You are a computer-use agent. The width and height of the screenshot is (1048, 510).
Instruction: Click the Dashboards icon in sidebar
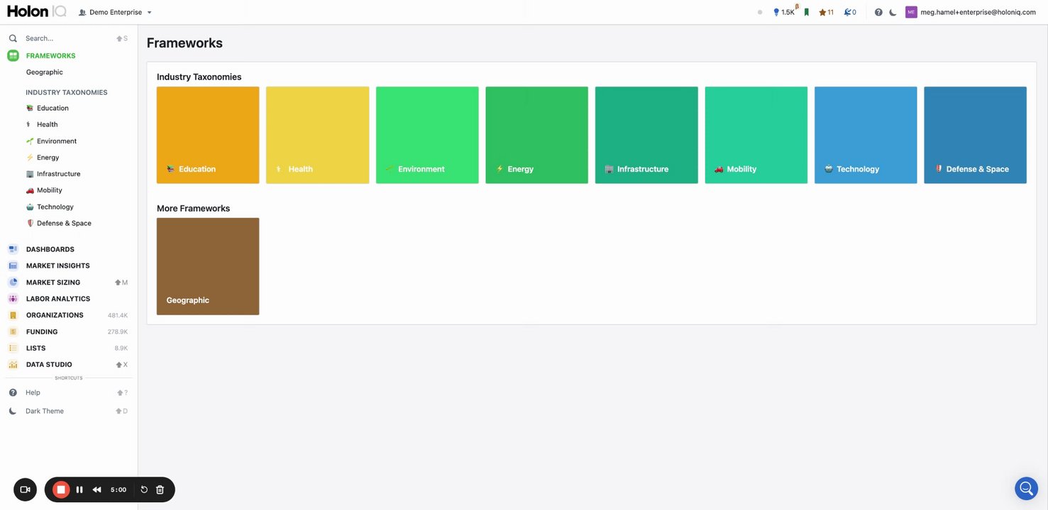(13, 249)
